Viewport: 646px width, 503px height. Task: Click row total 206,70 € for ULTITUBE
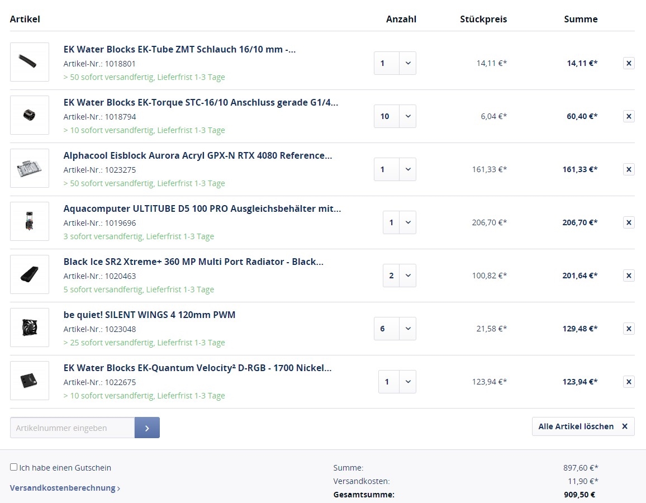pyautogui.click(x=580, y=222)
